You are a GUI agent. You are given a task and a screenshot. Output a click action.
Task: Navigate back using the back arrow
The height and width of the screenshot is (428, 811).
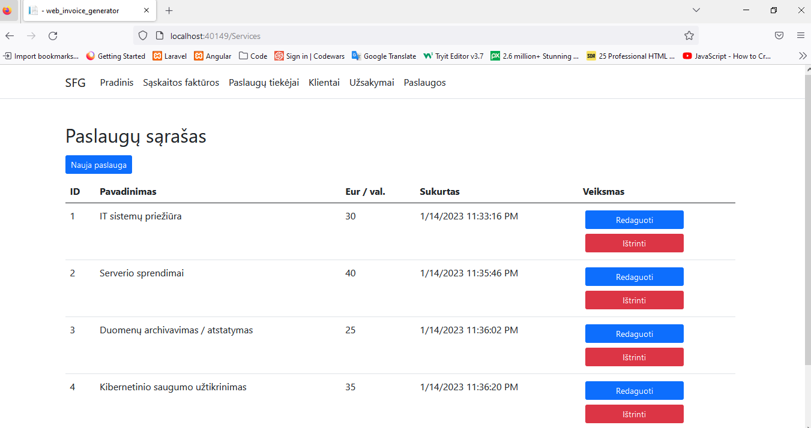click(10, 36)
